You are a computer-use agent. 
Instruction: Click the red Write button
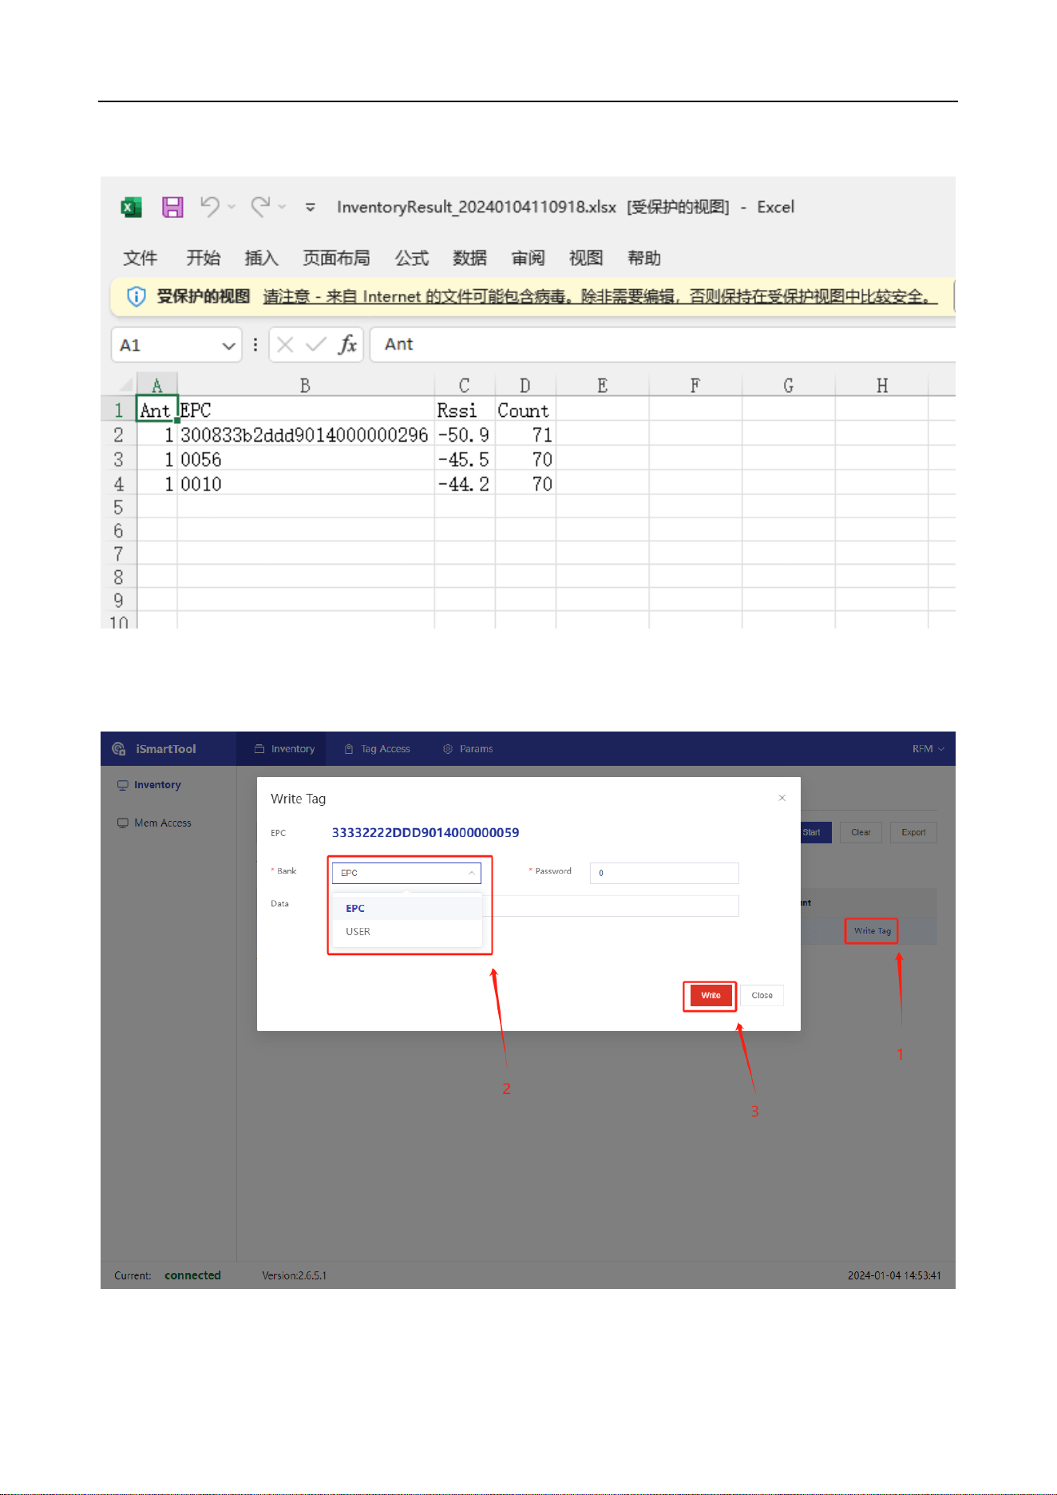[711, 996]
